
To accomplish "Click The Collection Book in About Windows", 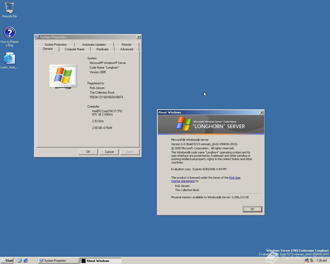I will click(187, 190).
